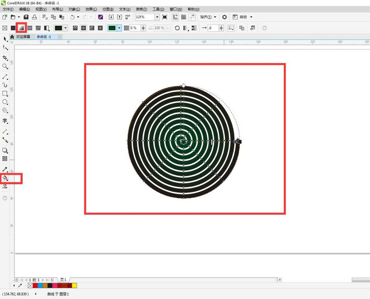Click the Save floppy disk icon
This screenshot has width=370, height=299.
click(26, 17)
